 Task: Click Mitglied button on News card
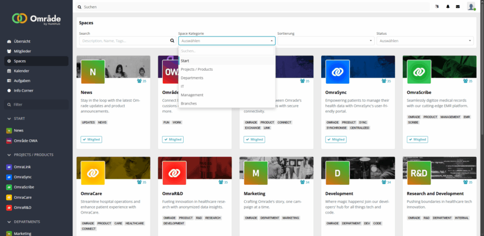coord(91,139)
